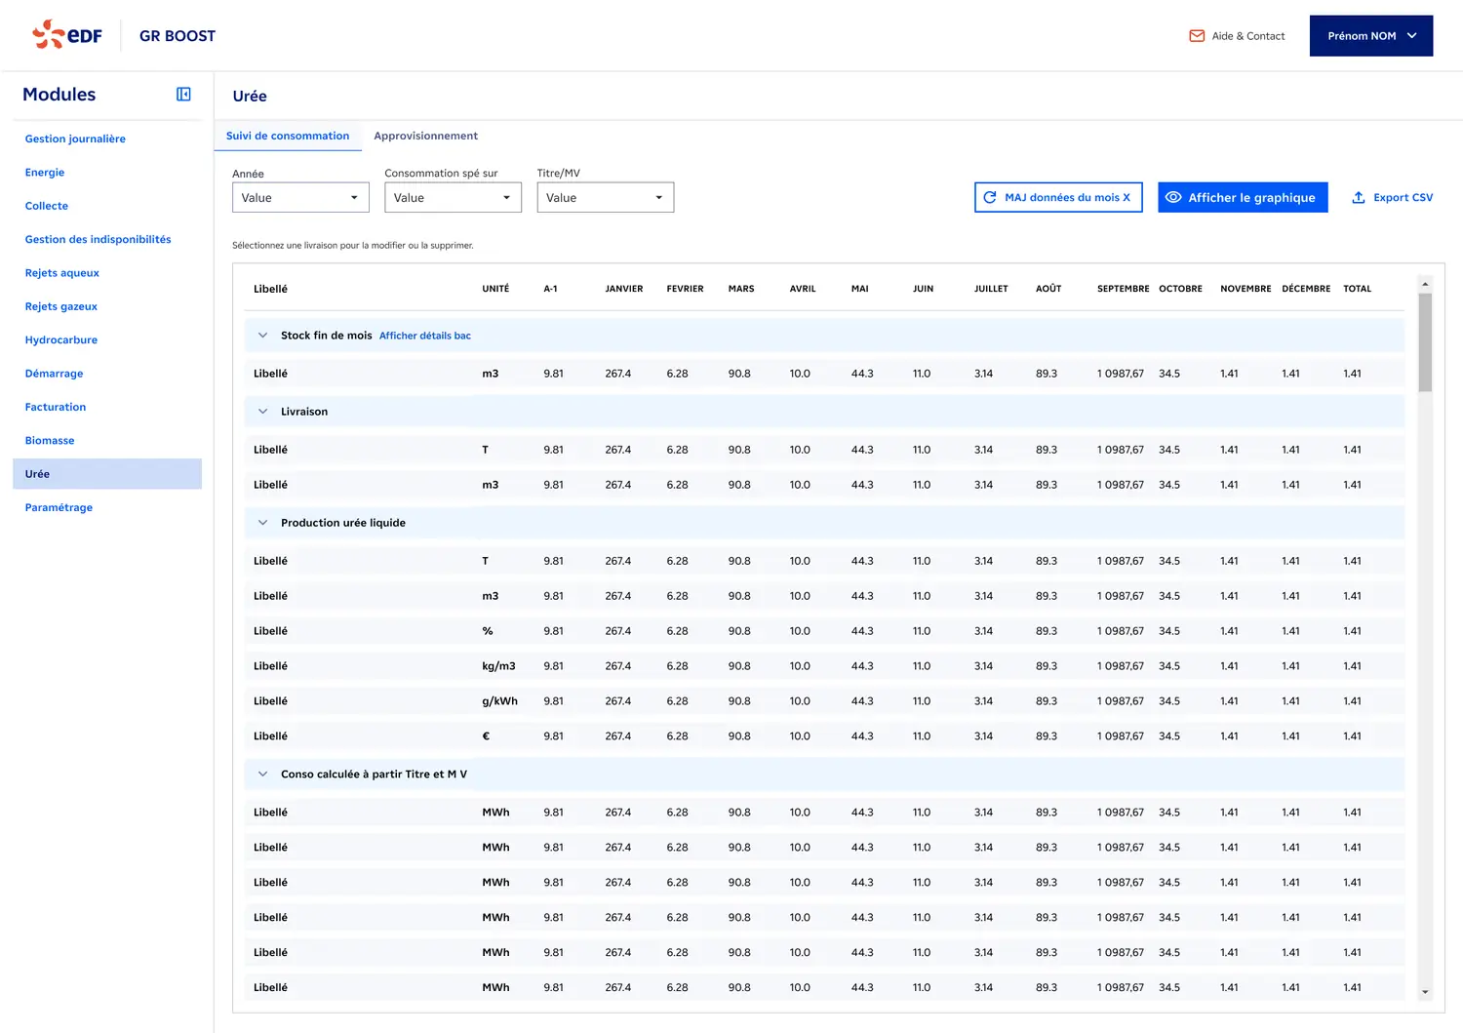Click the upload icon beside Export CSV
Screen dimensions: 1463x1033
1359,197
